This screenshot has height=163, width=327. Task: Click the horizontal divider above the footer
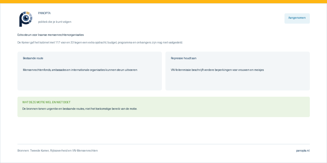[x=163, y=144]
